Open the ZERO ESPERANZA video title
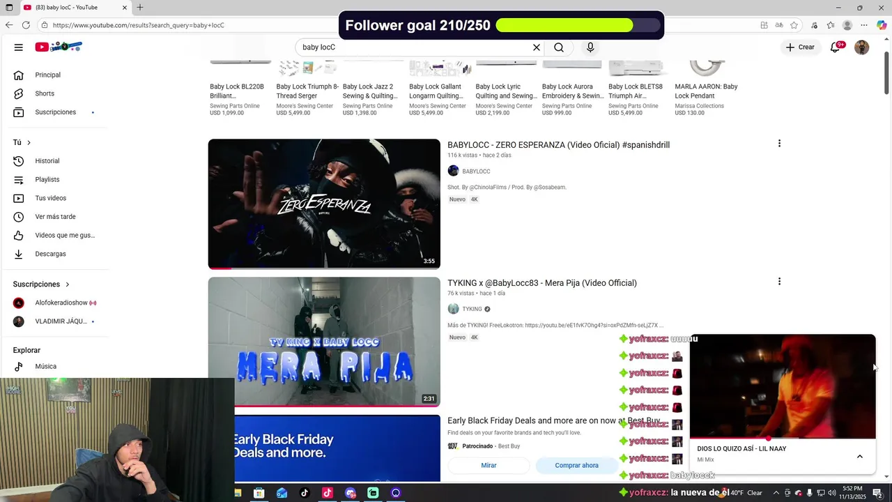892x502 pixels. (558, 145)
